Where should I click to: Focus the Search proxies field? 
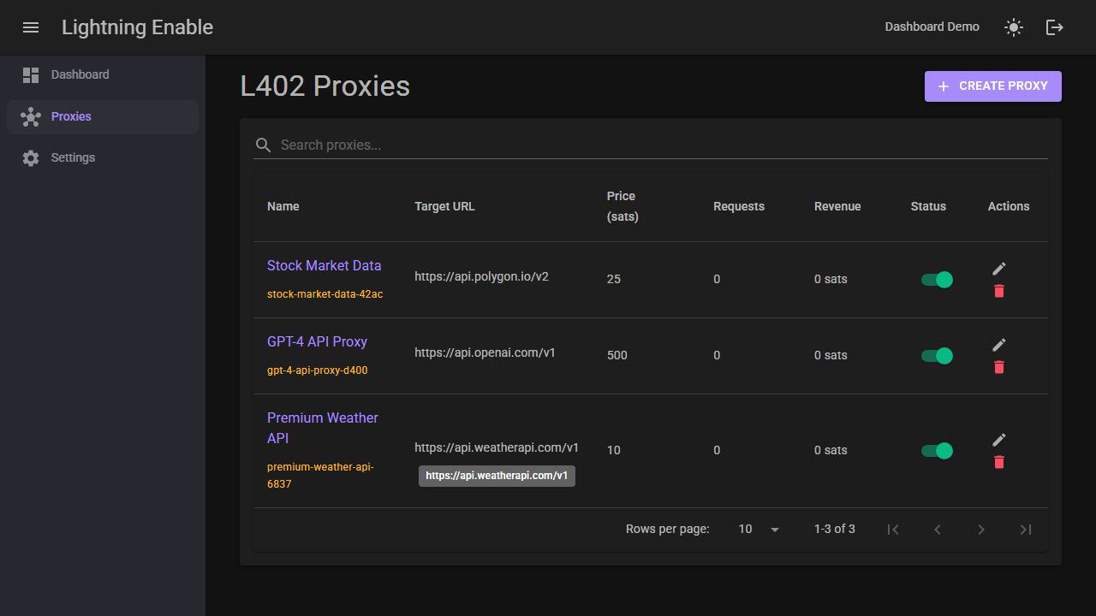659,145
